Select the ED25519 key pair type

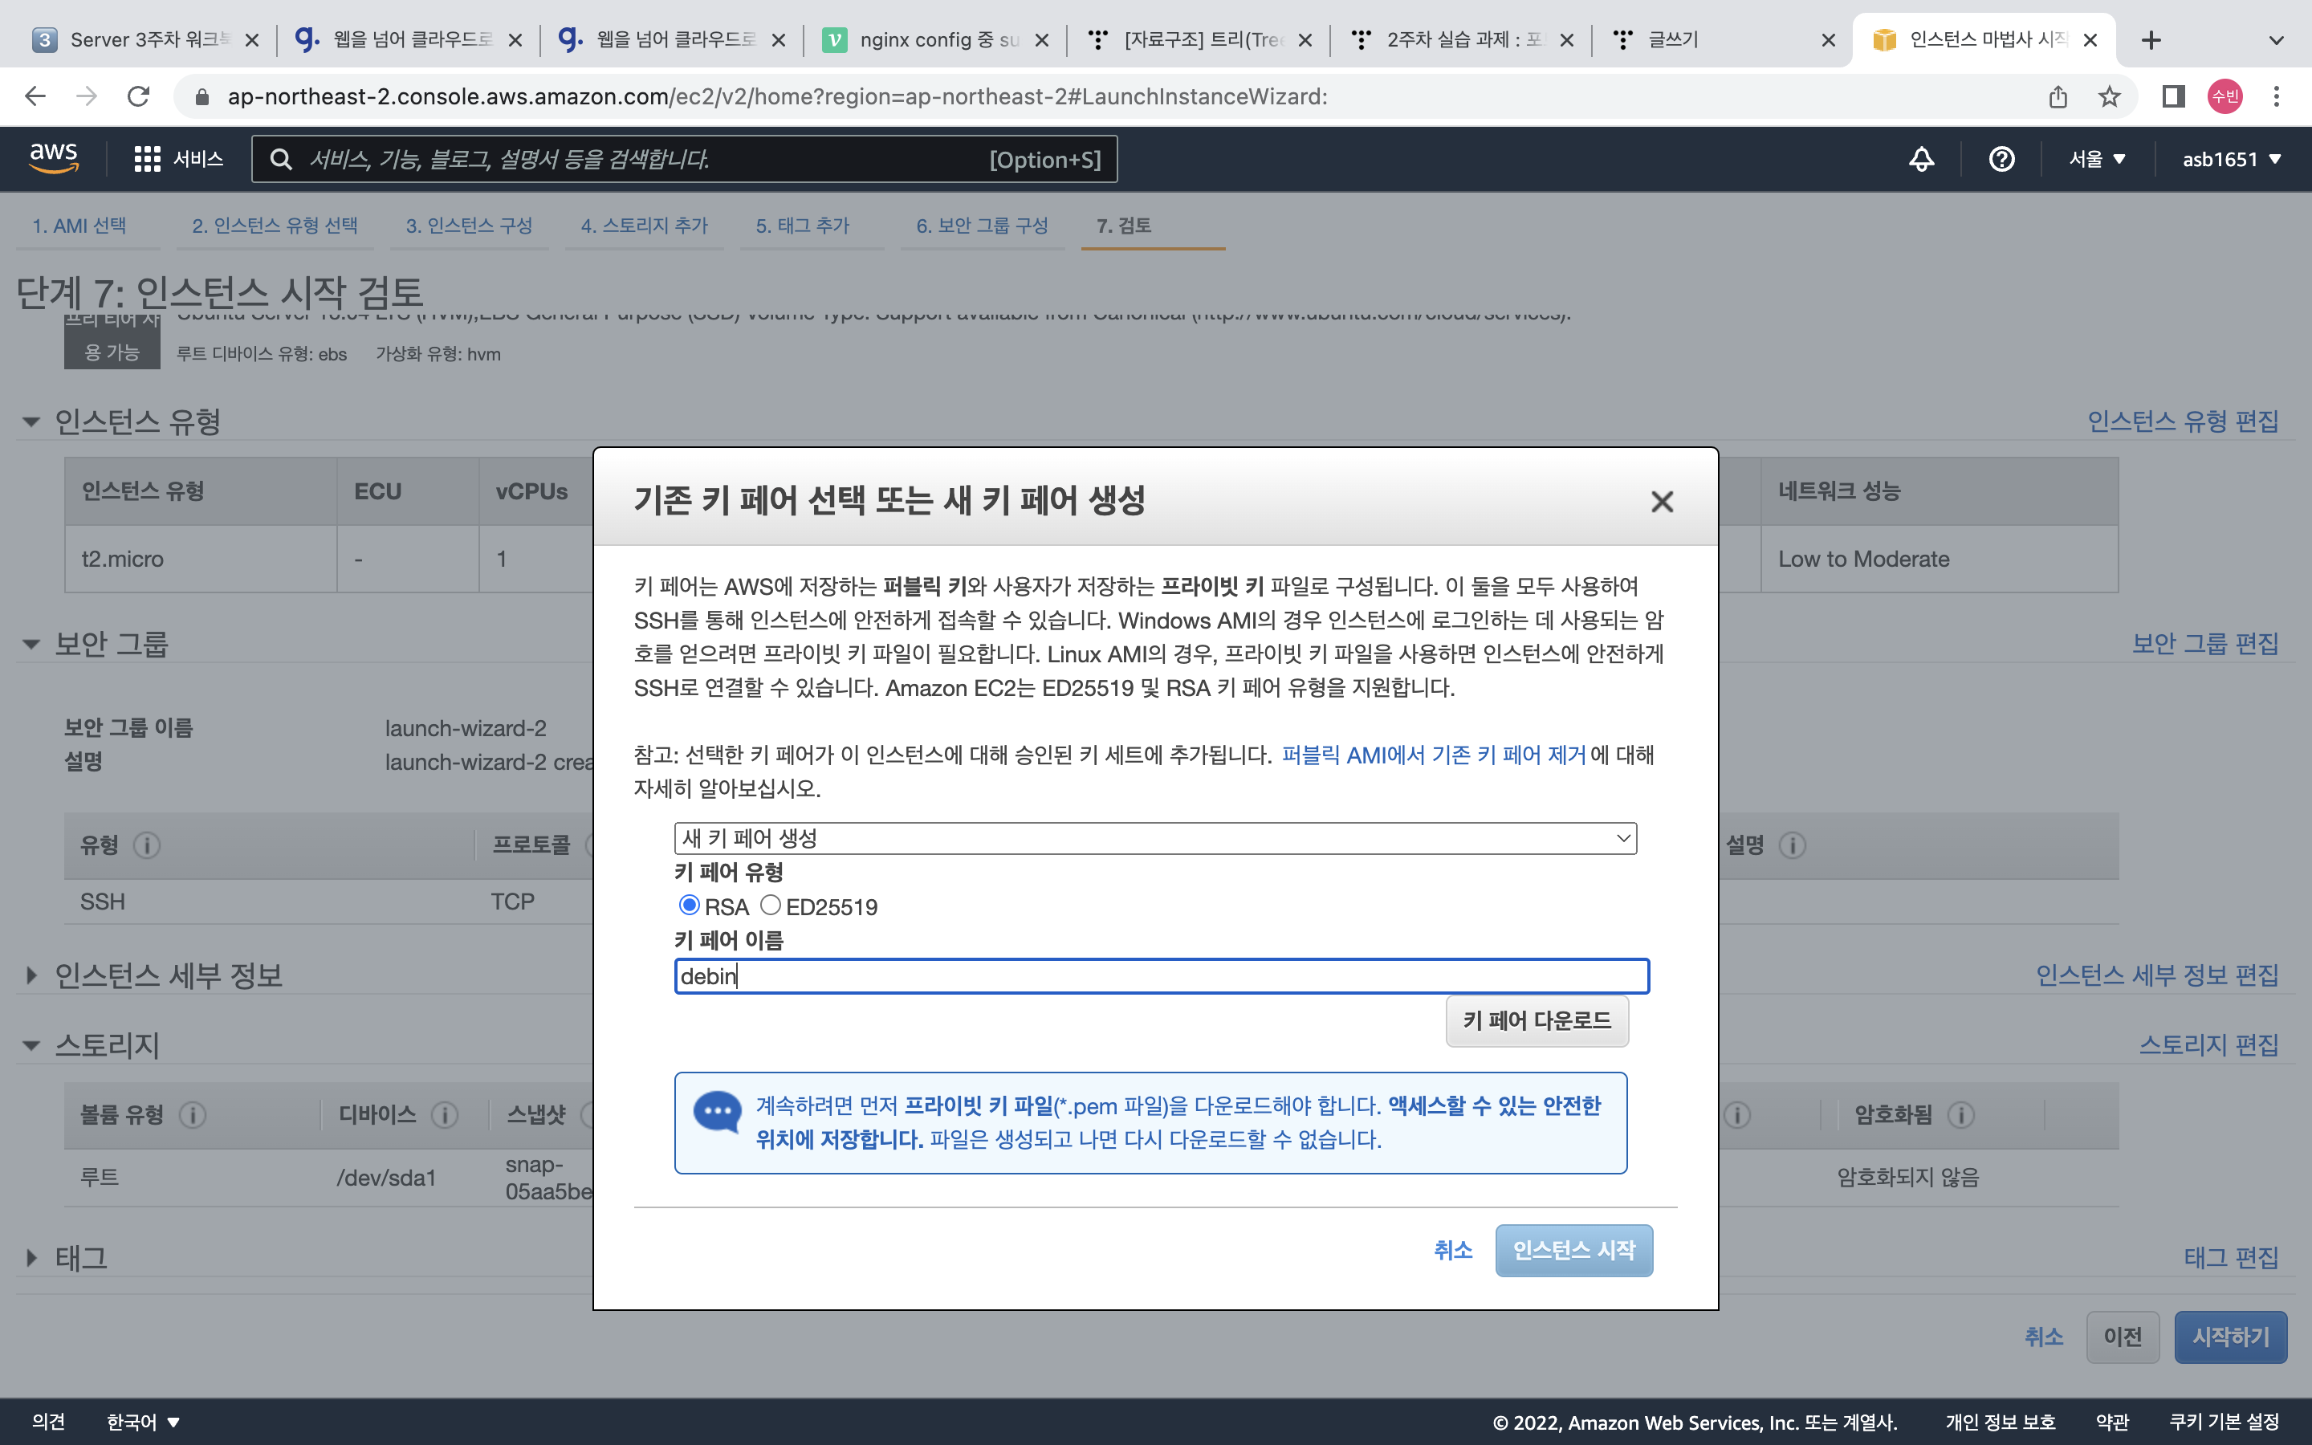tap(770, 905)
